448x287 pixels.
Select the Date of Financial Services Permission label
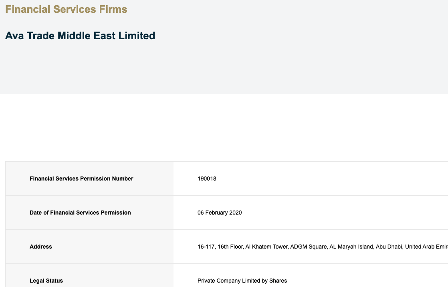click(x=80, y=213)
